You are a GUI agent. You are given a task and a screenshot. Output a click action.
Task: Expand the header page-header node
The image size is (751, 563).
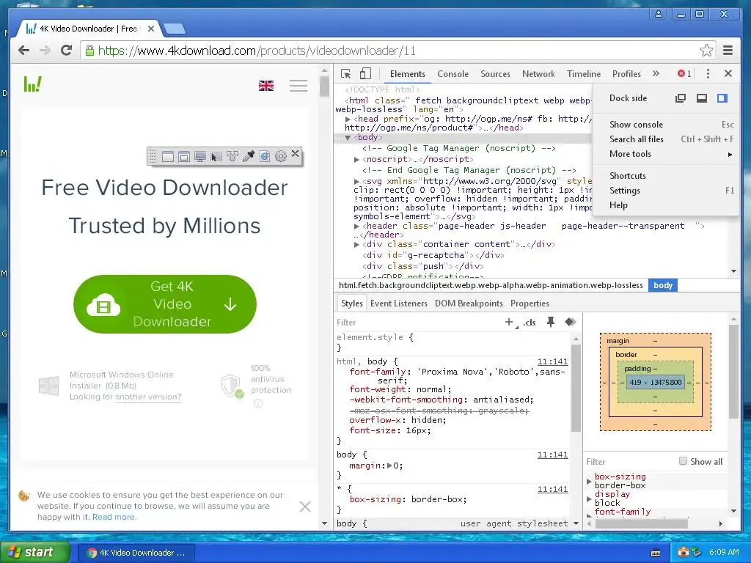pos(357,226)
